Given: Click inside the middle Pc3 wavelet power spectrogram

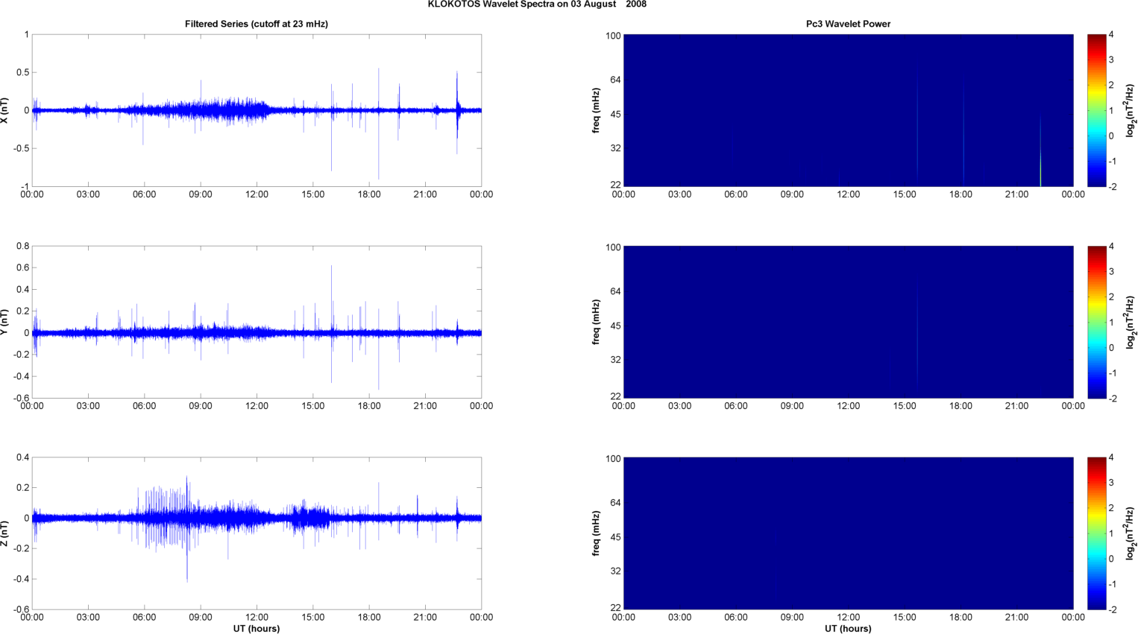Looking at the screenshot, I should click(x=848, y=322).
